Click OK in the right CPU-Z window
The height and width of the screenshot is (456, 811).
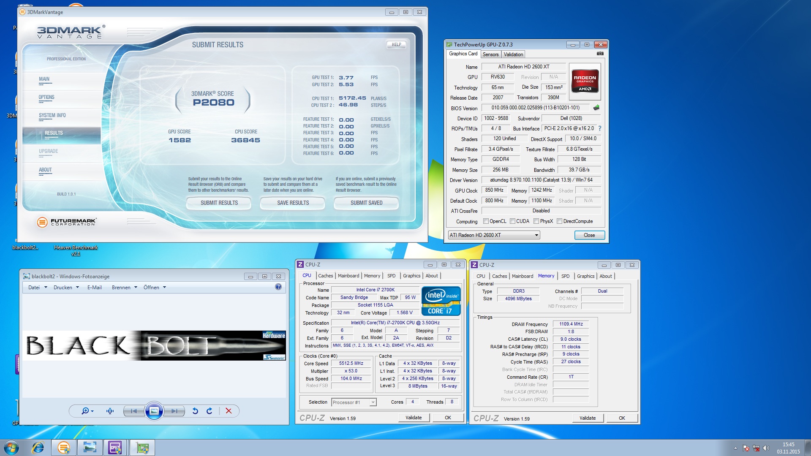[622, 418]
